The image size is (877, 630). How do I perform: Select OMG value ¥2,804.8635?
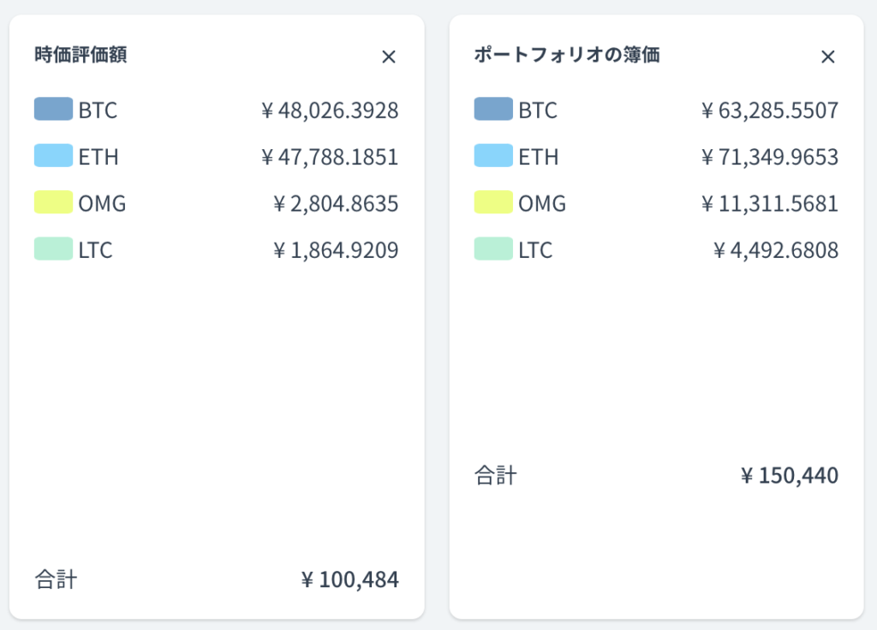pos(336,204)
